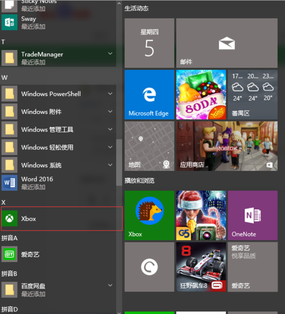
Task: Open the Sticky Notes app entry
Action: (58, 6)
